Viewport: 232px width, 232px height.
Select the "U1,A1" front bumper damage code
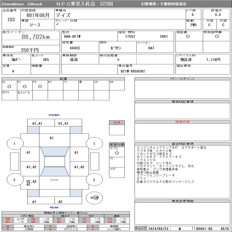pyautogui.click(x=63, y=124)
